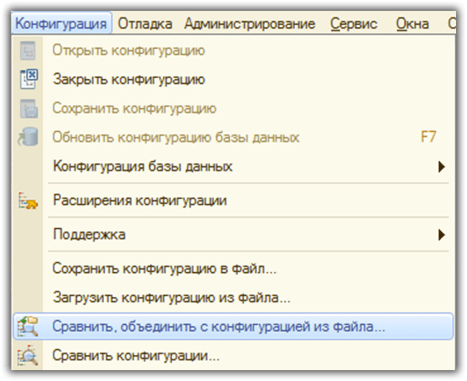
Task: Choose Загрузить конфигурацию из файла...
Action: [x=171, y=297]
